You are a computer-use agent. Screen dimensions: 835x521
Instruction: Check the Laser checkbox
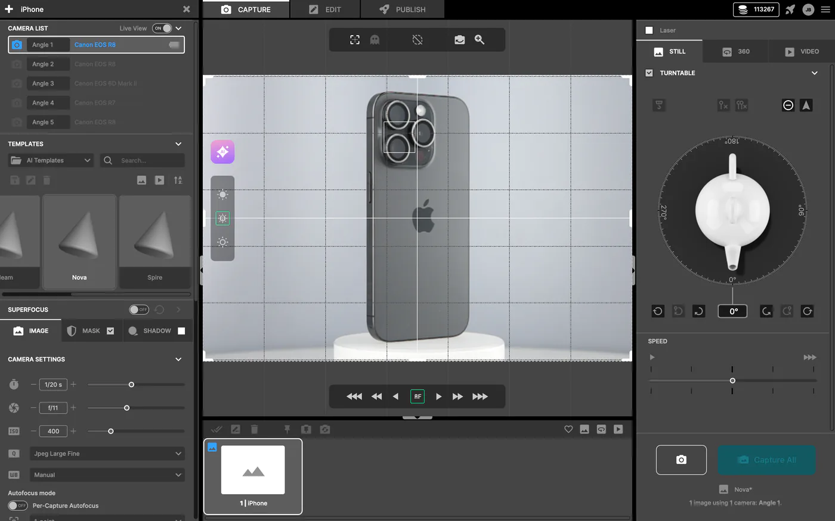click(x=649, y=30)
